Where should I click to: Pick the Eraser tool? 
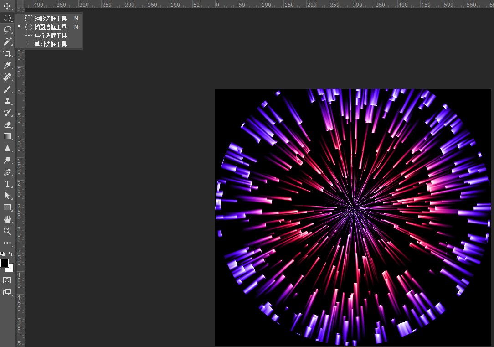coord(7,124)
